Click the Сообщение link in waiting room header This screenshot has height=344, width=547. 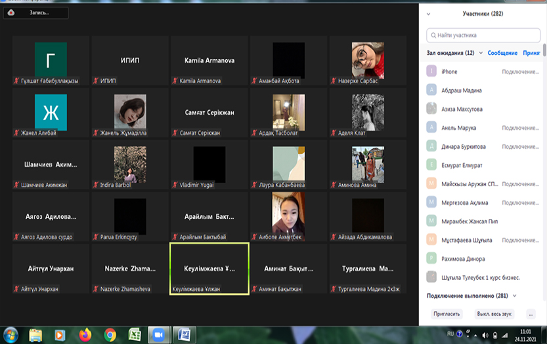click(x=502, y=53)
